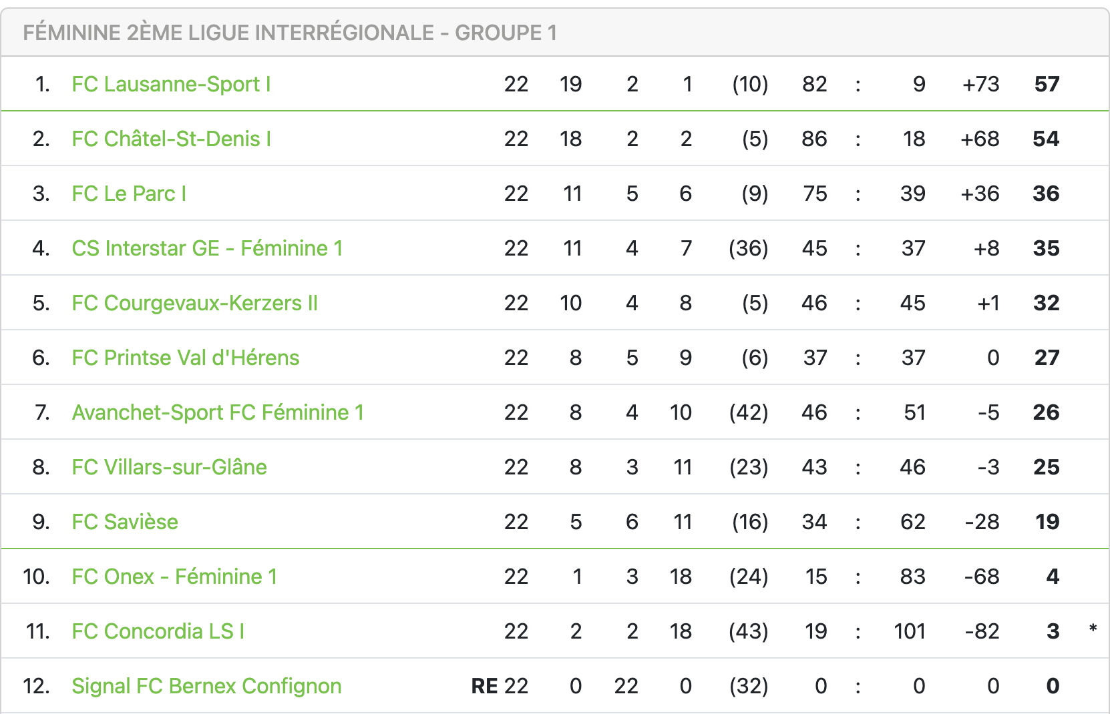Select the FC Onex - Féminine 1 link
Screen dimensions: 1110x714
(174, 577)
